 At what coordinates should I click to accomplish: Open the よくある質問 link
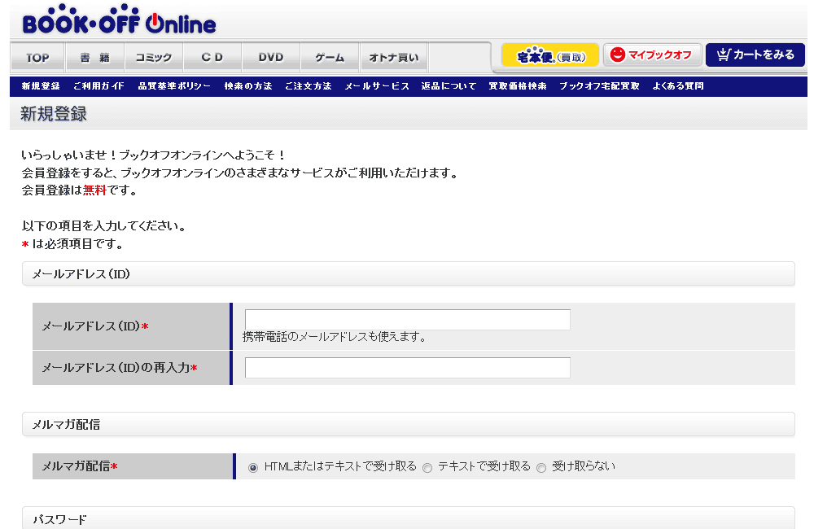[x=678, y=86]
